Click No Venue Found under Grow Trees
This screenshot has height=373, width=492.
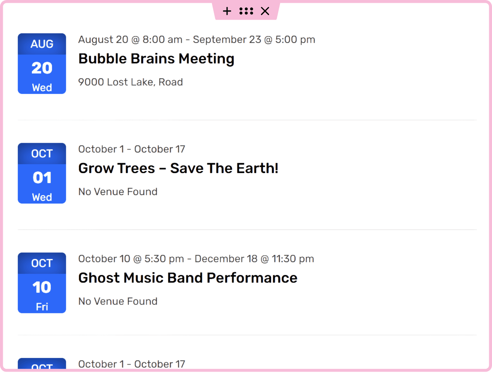118,192
